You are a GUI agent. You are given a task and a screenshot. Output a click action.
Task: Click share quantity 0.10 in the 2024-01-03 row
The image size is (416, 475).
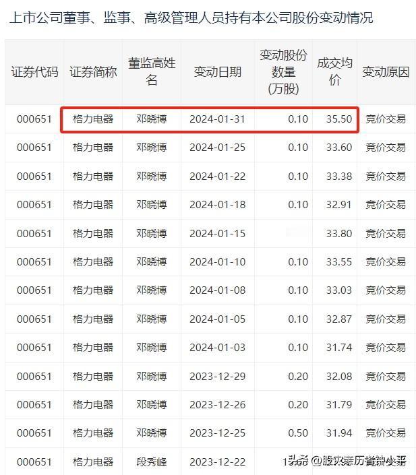(x=298, y=348)
